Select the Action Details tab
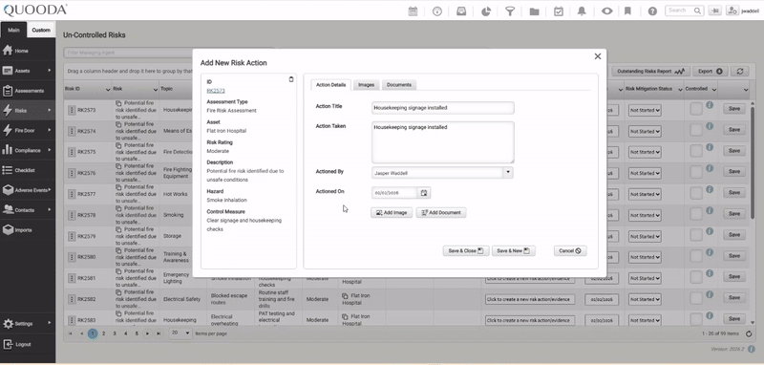The height and width of the screenshot is (365, 764). click(330, 85)
